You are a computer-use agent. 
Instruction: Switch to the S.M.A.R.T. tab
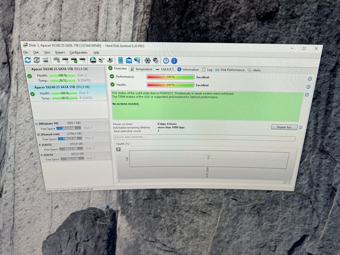coord(165,69)
